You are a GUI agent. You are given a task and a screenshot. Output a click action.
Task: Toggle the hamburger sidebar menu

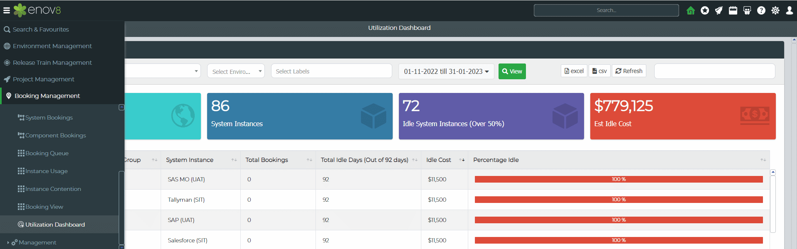point(7,10)
